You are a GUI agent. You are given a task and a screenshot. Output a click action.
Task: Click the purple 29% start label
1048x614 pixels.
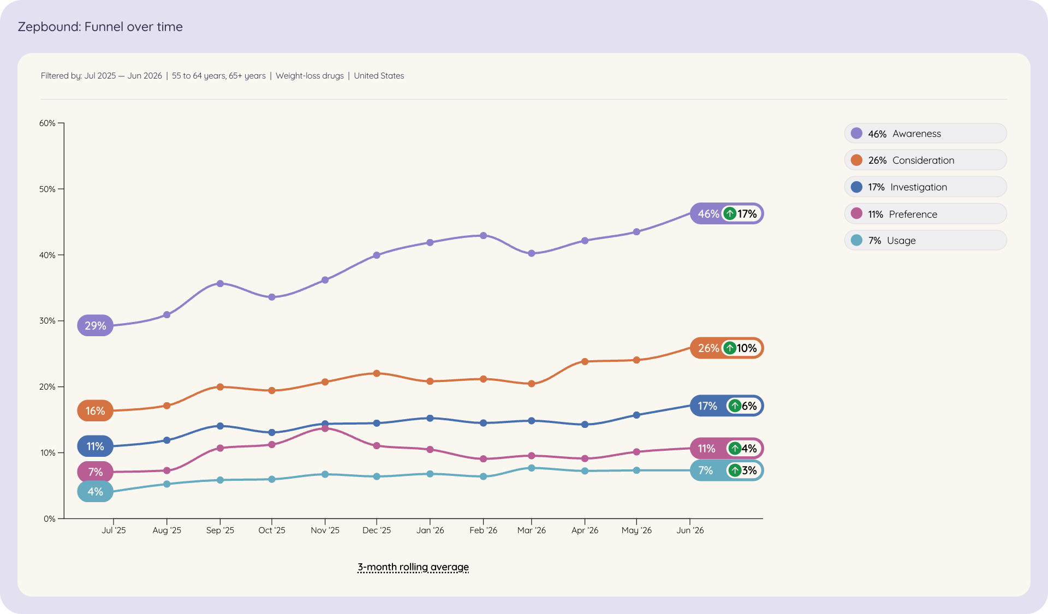[95, 326]
